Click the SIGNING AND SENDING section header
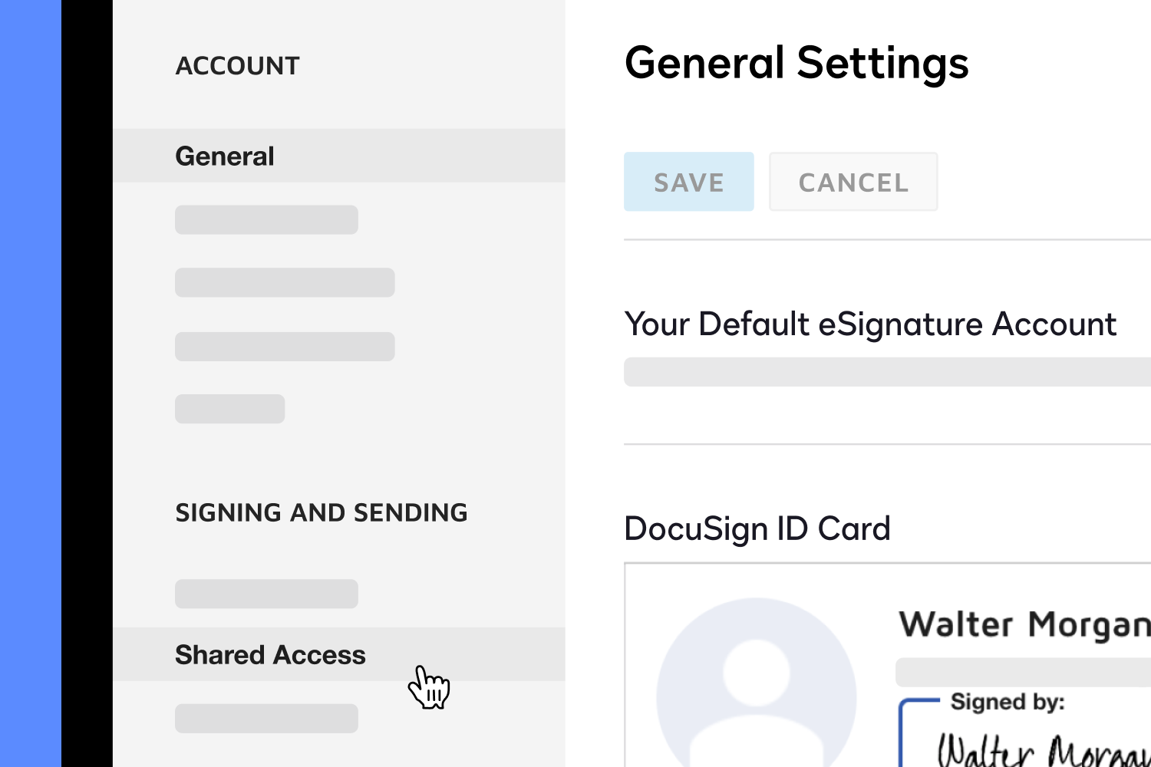Viewport: 1151px width, 767px height. [322, 512]
